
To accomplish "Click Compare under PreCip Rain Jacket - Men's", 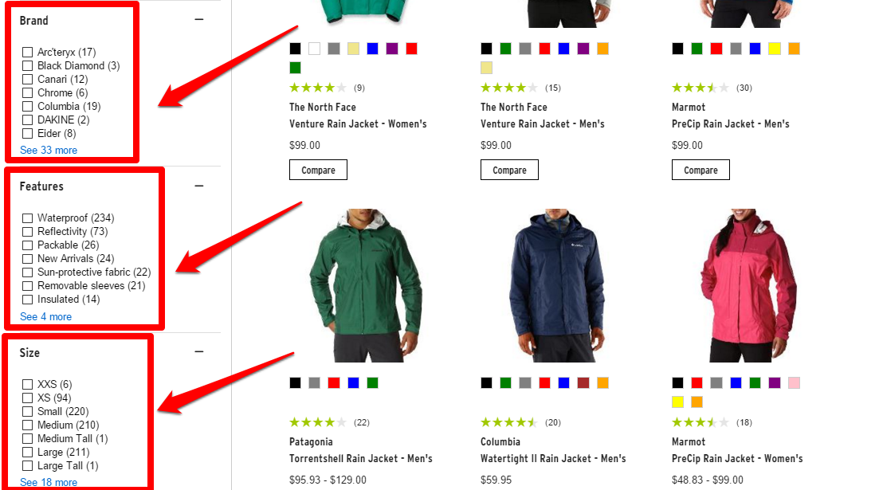I will click(701, 170).
